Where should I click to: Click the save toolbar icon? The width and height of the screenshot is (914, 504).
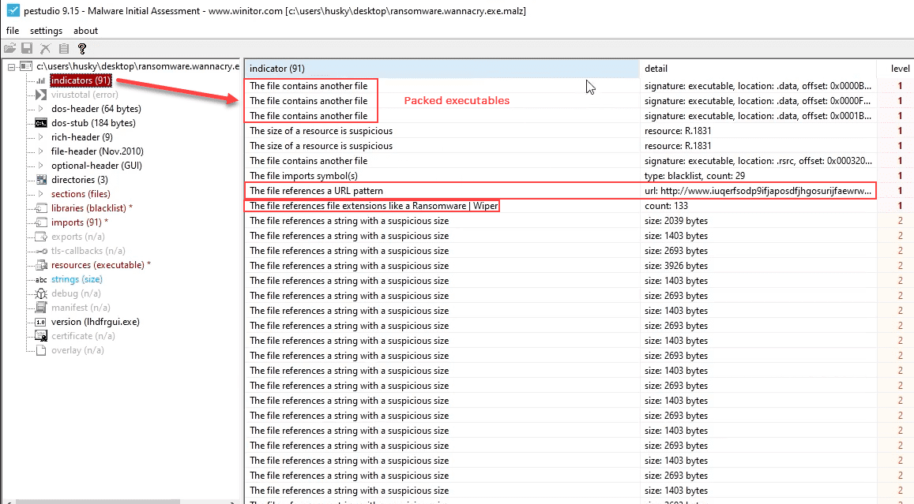[x=27, y=49]
